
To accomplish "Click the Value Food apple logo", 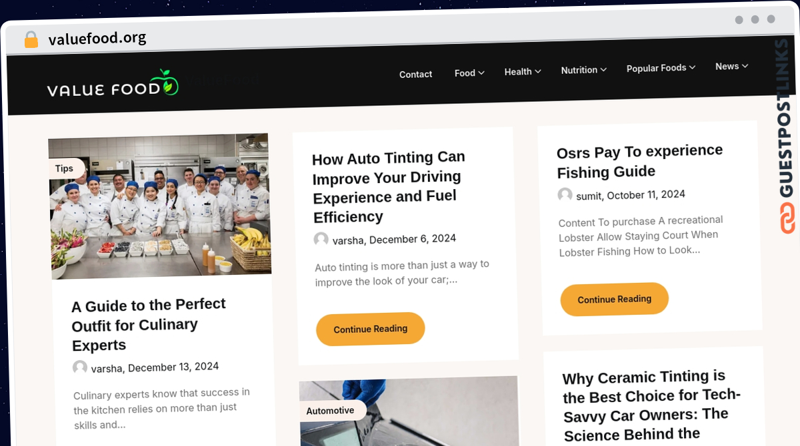I will point(113,85).
